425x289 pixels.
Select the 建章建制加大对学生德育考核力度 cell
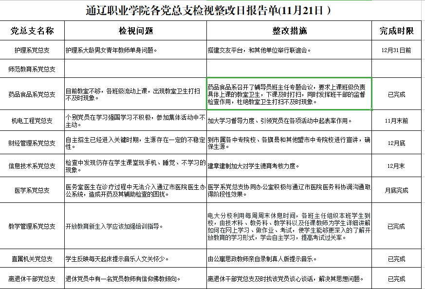pos(289,166)
